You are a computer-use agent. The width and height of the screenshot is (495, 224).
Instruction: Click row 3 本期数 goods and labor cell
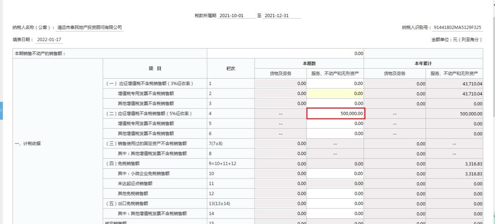pyautogui.click(x=280, y=104)
